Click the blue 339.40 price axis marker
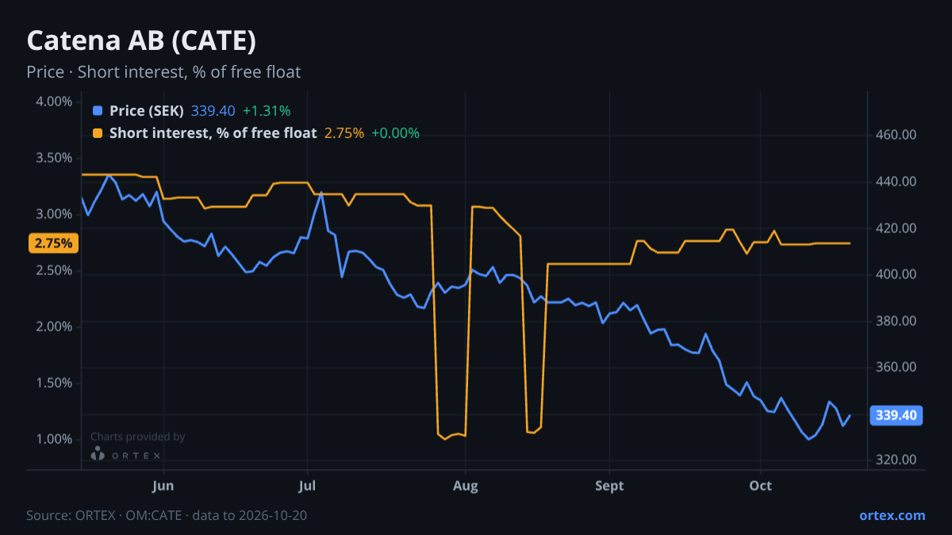Screen dimensions: 952x535 (897, 415)
